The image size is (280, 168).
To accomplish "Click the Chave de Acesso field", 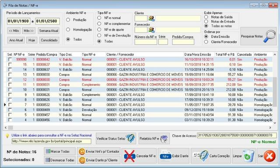I will [237, 135].
